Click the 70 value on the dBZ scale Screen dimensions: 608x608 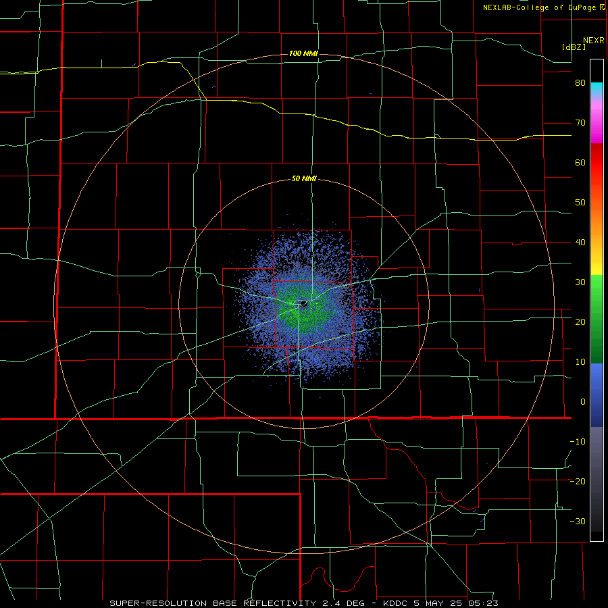(580, 123)
